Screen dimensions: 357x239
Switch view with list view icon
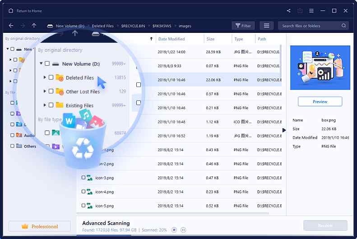[x=266, y=26]
